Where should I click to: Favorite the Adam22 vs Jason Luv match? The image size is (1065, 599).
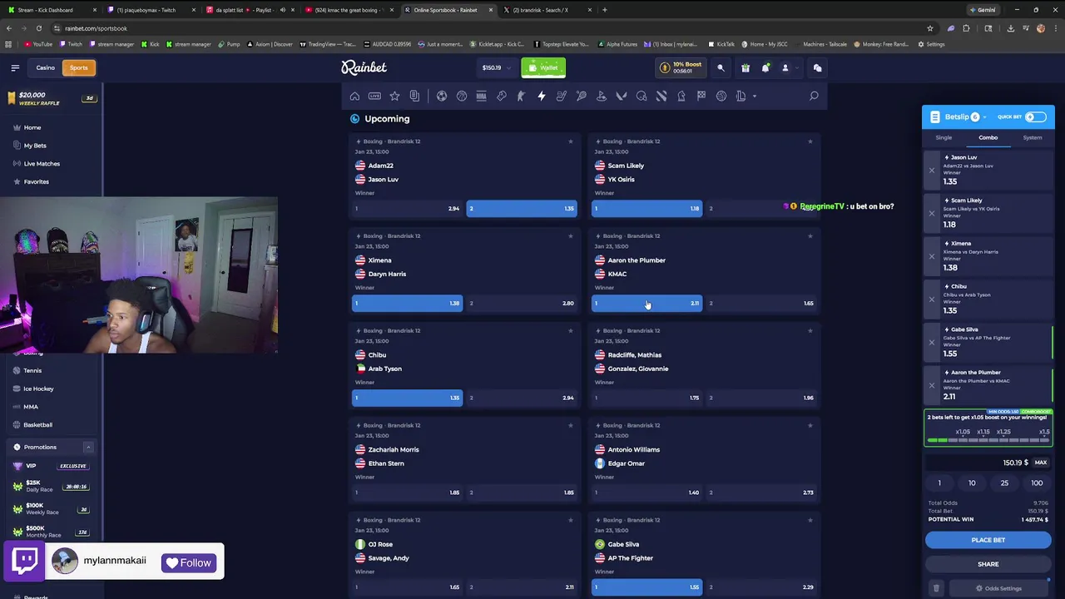point(570,141)
